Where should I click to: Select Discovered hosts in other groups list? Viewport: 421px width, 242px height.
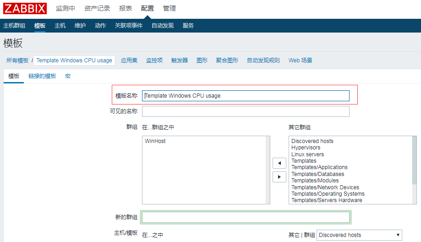[312, 141]
